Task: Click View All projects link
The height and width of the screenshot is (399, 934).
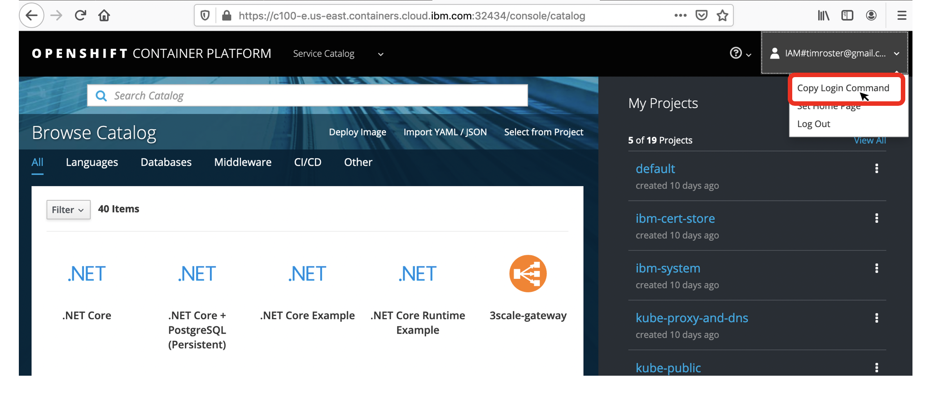Action: pos(870,140)
